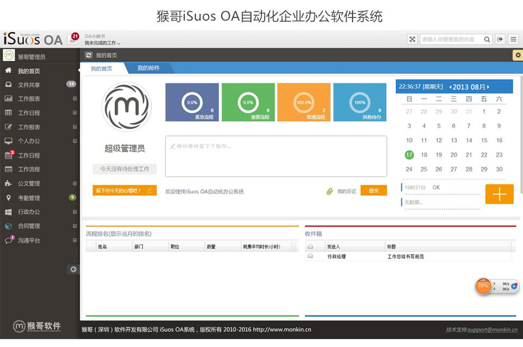Click the 76% circular progress indicator
This screenshot has width=523, height=347.
pyautogui.click(x=483, y=285)
